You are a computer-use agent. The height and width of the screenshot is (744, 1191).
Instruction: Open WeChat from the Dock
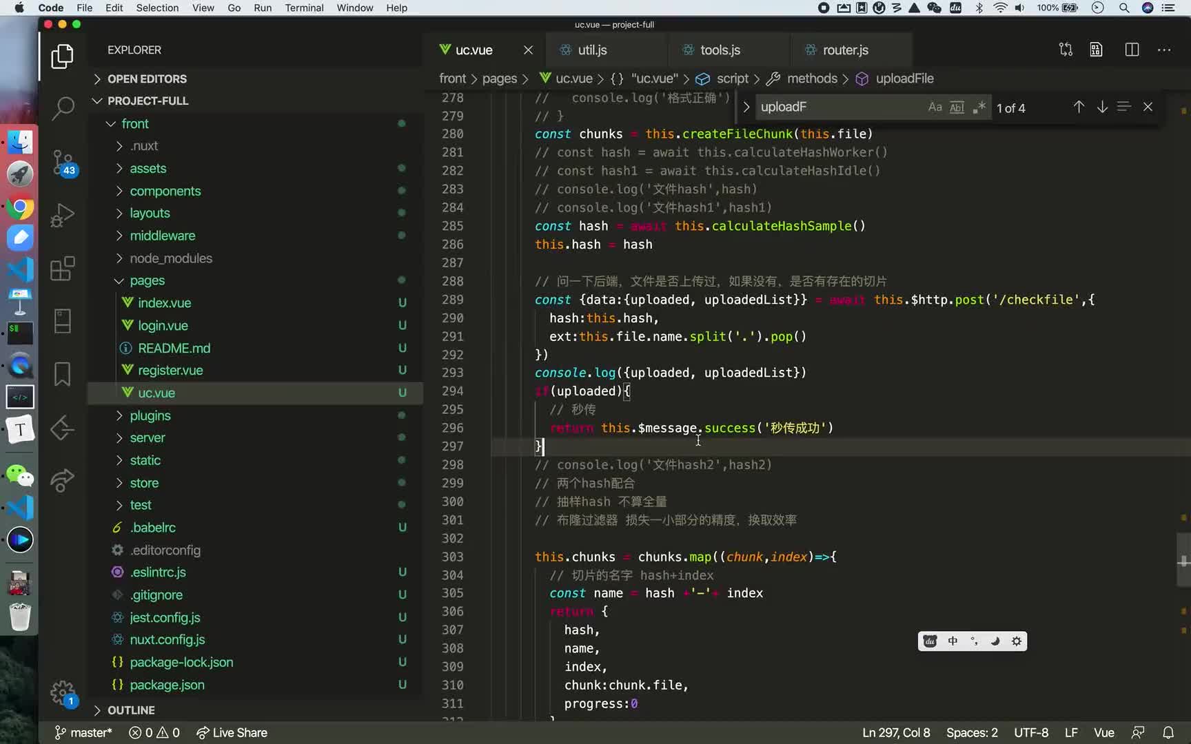click(20, 475)
